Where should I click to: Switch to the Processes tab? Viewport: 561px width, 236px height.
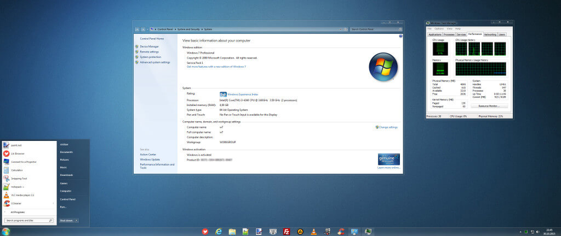tap(450, 34)
